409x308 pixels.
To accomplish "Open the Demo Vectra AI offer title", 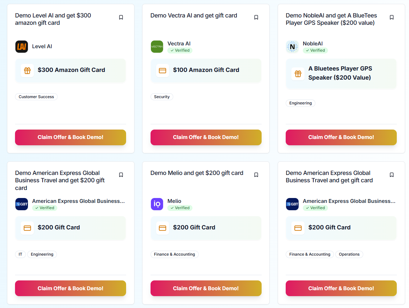I will (193, 15).
